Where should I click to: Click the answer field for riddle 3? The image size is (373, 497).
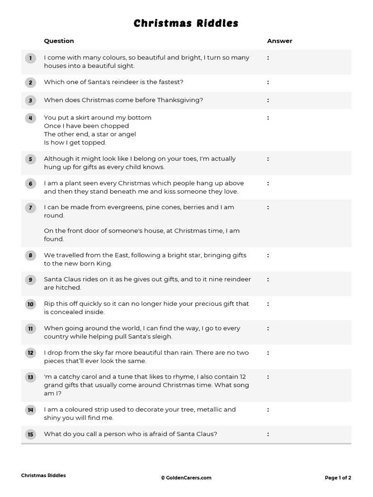307,100
